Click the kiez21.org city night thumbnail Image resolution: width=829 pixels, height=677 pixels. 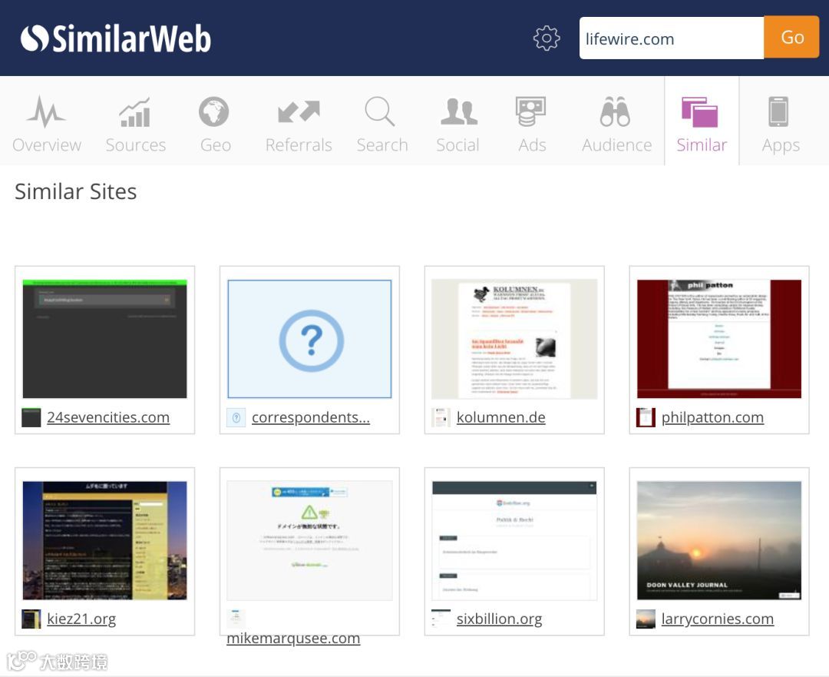click(x=104, y=540)
